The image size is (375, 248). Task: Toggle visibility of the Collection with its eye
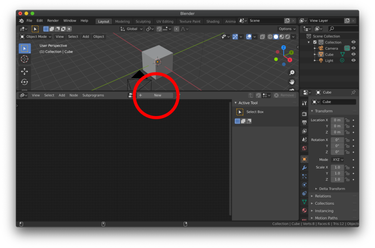coord(353,42)
